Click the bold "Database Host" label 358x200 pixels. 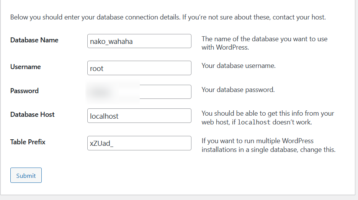tap(32, 115)
